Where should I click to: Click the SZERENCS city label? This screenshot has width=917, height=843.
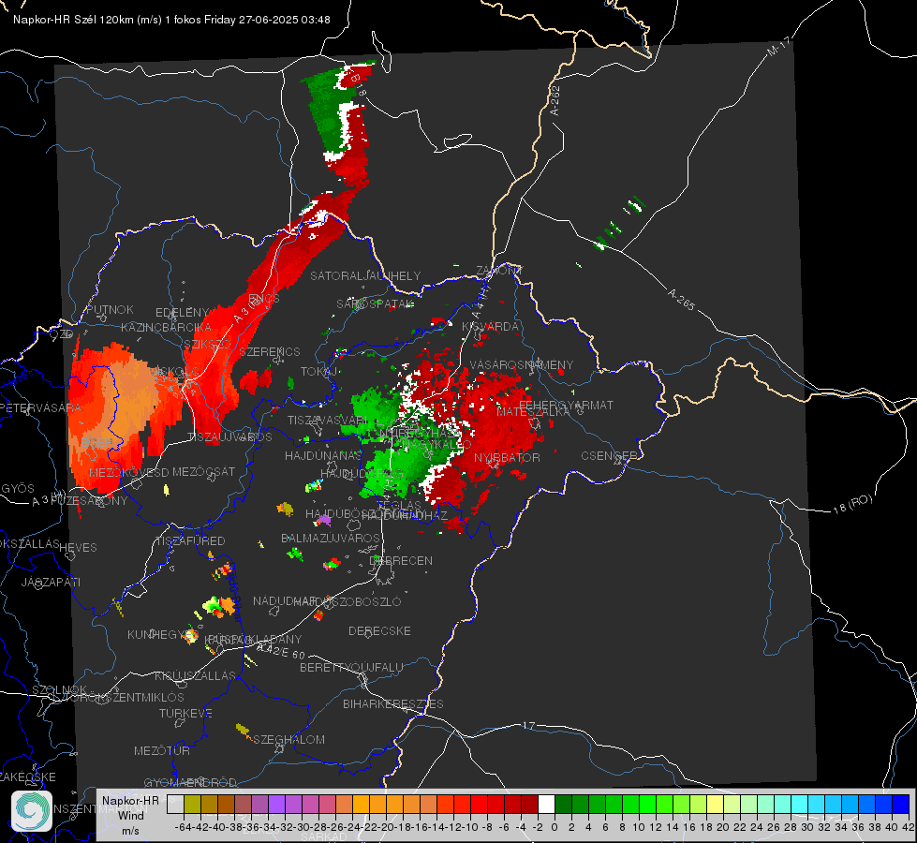click(x=270, y=351)
